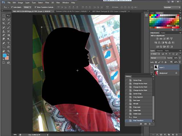Toggle the Auto-Select checkbox
The image size is (182, 136).
(12, 7)
